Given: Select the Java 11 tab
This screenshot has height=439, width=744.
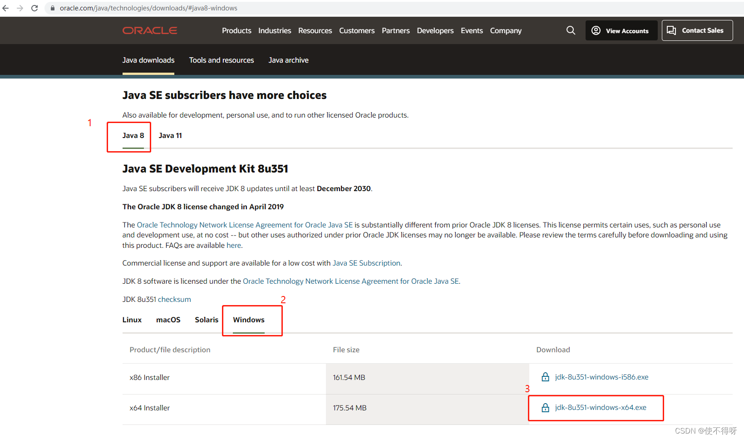Looking at the screenshot, I should coord(170,135).
